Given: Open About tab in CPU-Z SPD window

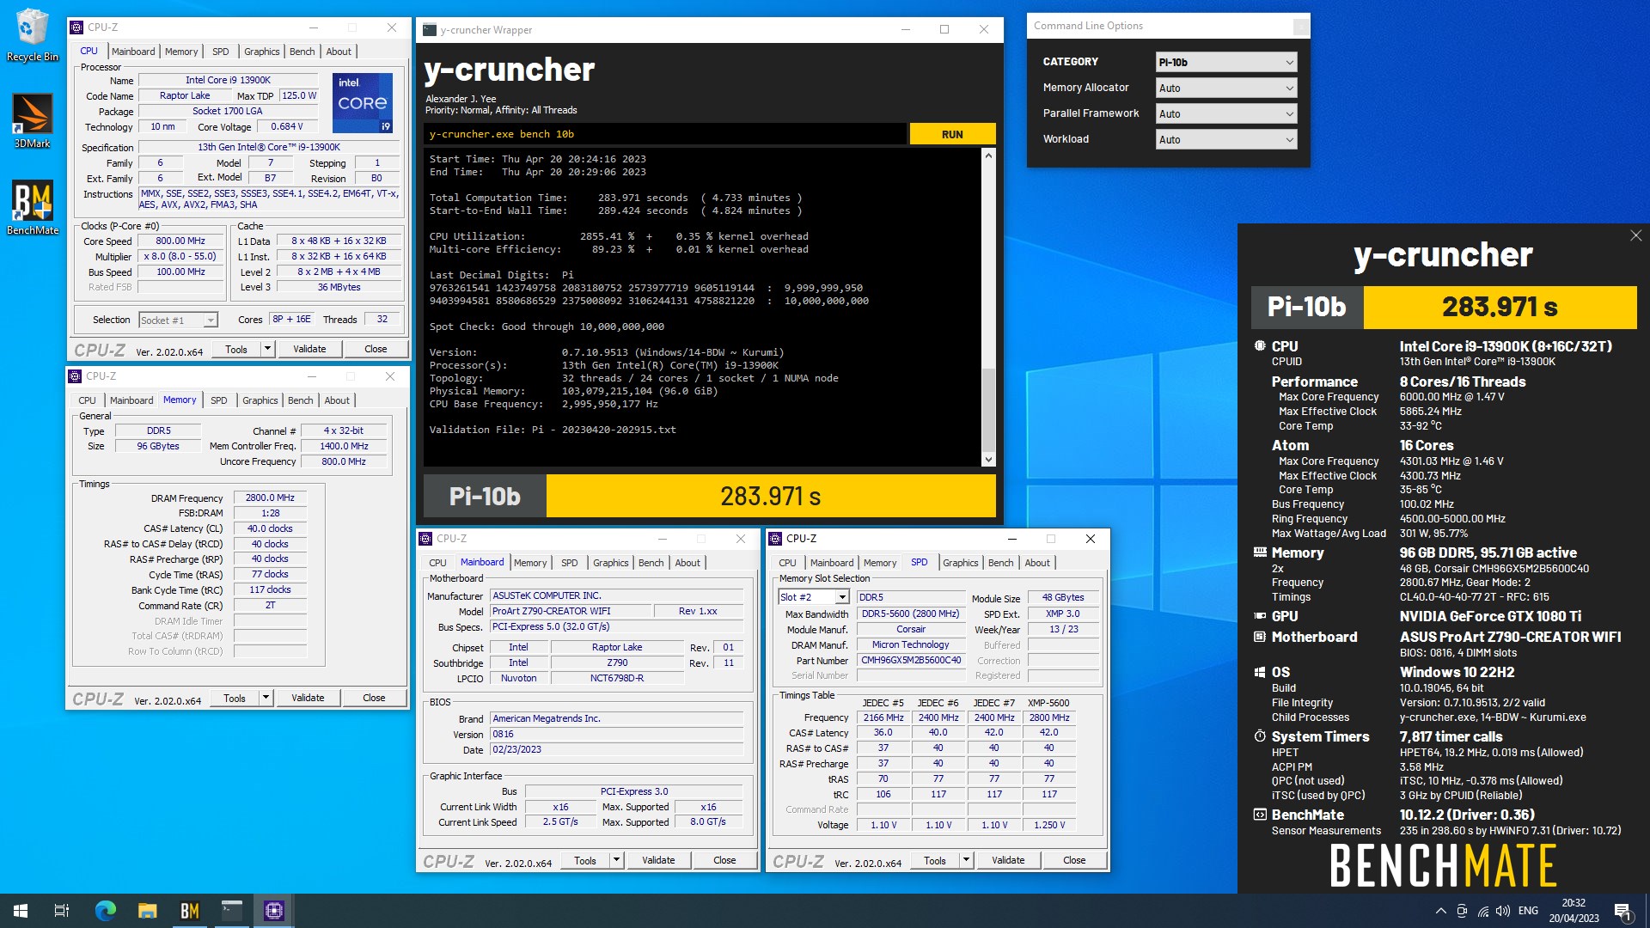Looking at the screenshot, I should tap(1037, 563).
